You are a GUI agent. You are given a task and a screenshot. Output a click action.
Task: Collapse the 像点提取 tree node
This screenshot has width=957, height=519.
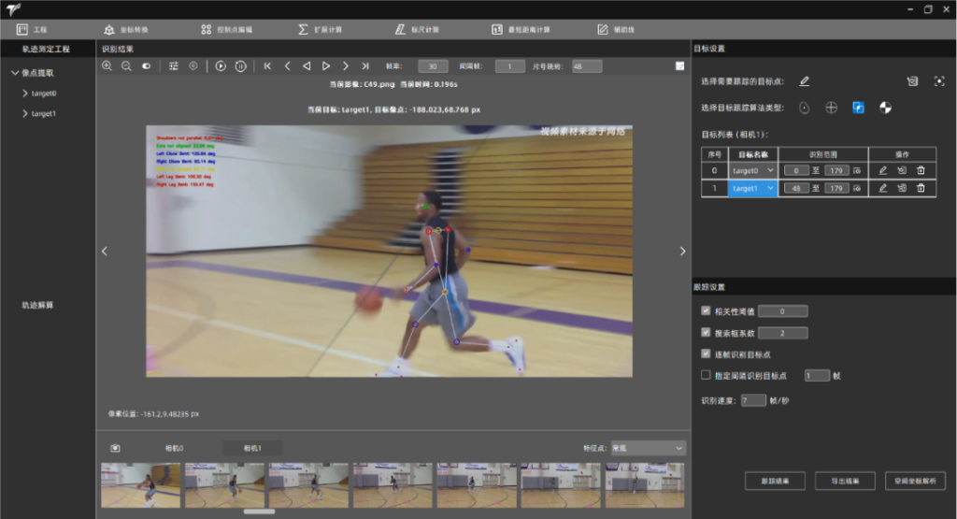click(15, 73)
